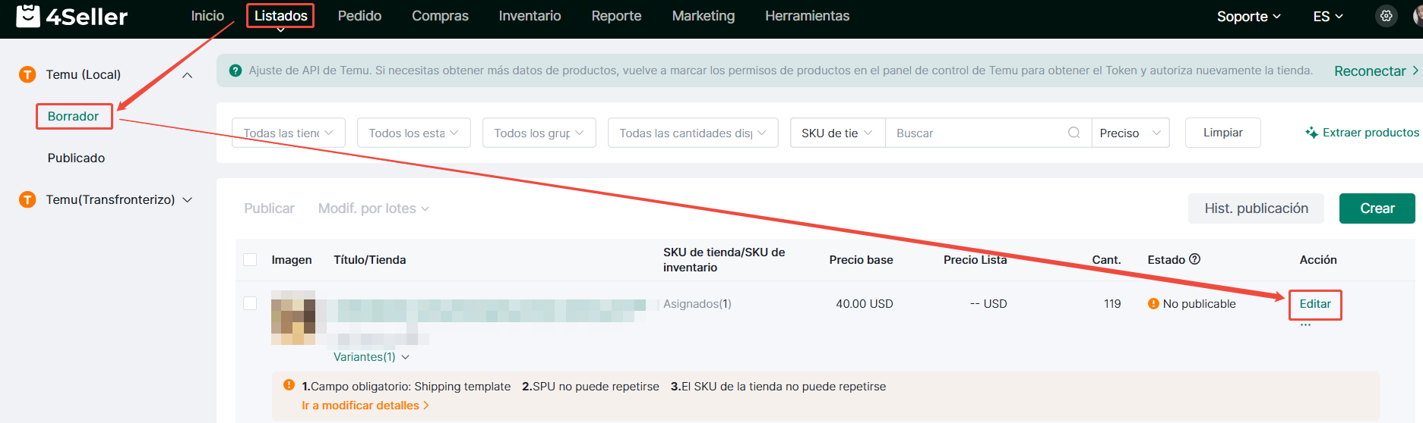Click the search magnifier icon
The width and height of the screenshot is (1423, 423).
point(1074,133)
